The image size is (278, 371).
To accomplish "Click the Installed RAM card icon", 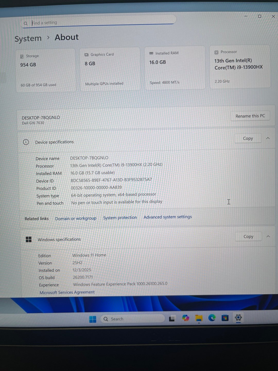I will click(151, 53).
